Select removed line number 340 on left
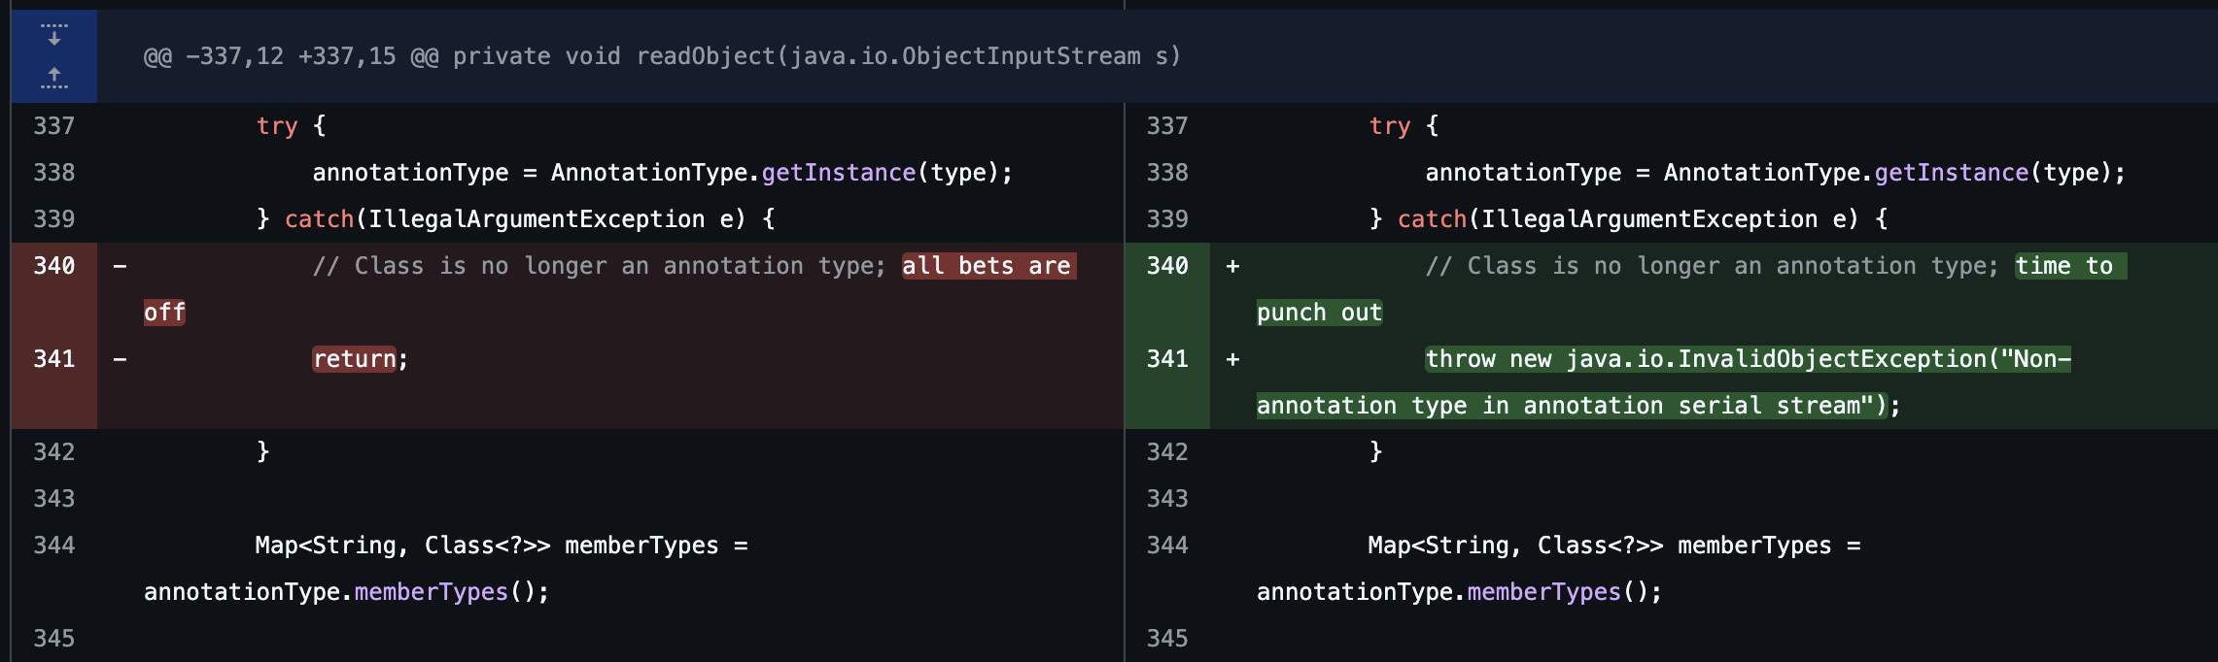The width and height of the screenshot is (2218, 662). click(53, 266)
